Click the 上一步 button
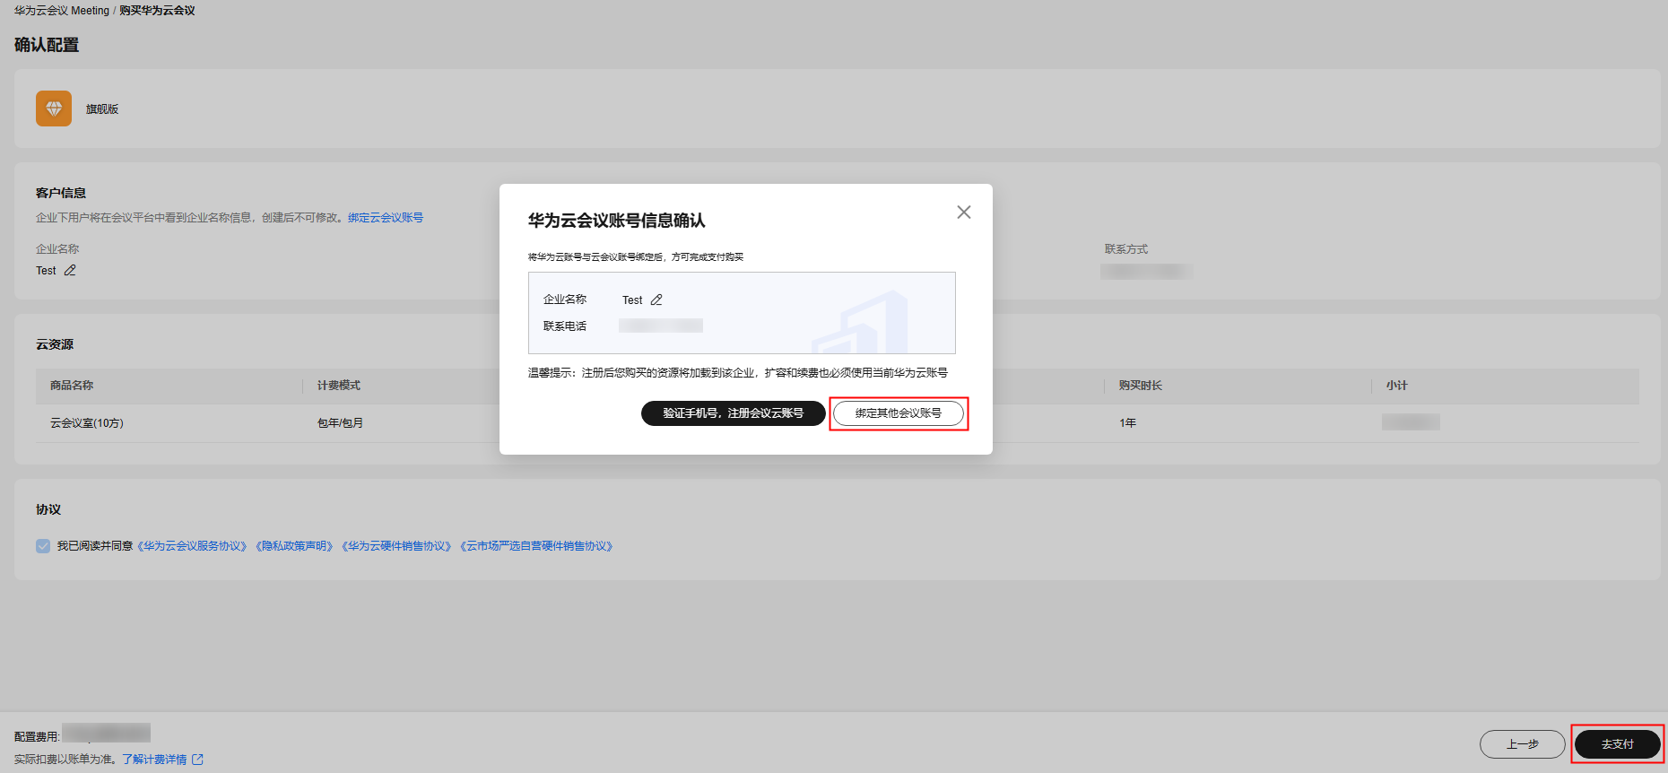 coord(1523,744)
